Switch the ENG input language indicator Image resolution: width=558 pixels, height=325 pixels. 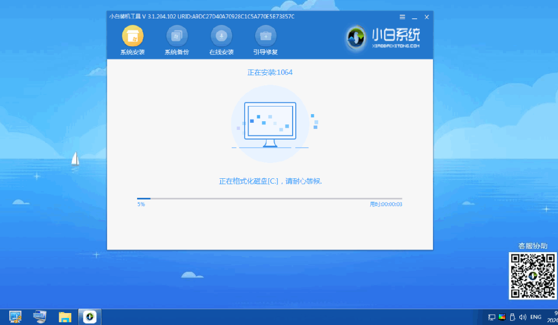(x=535, y=317)
